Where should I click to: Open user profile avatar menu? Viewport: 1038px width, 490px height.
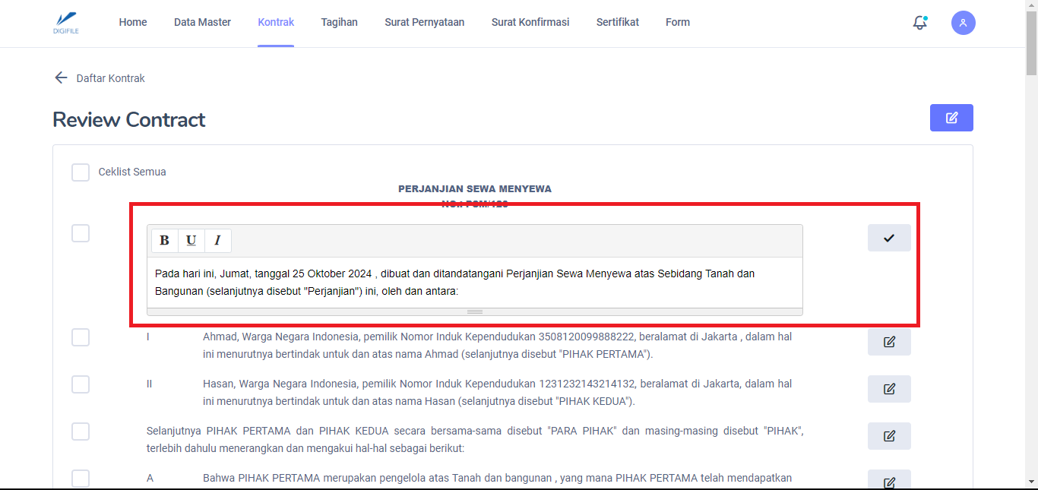pyautogui.click(x=963, y=23)
